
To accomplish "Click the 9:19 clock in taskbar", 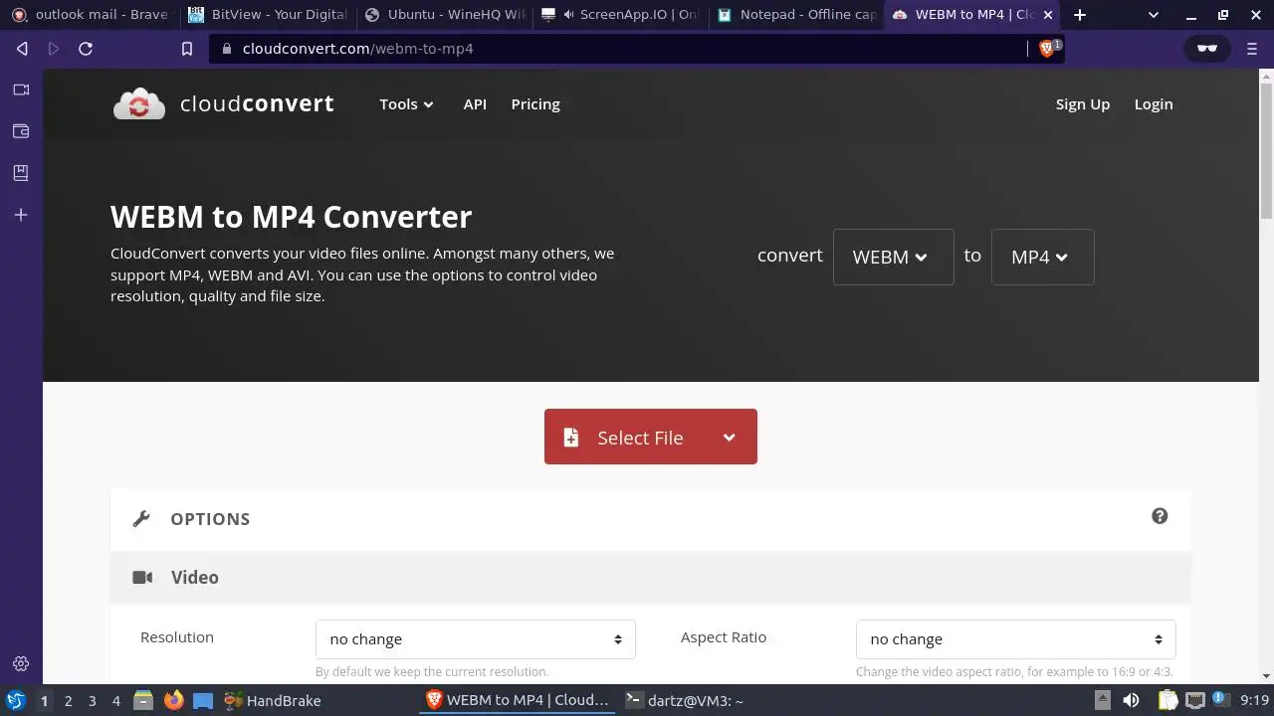I will point(1254,700).
